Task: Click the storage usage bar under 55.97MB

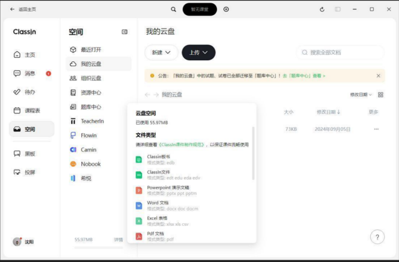Action: (x=99, y=248)
